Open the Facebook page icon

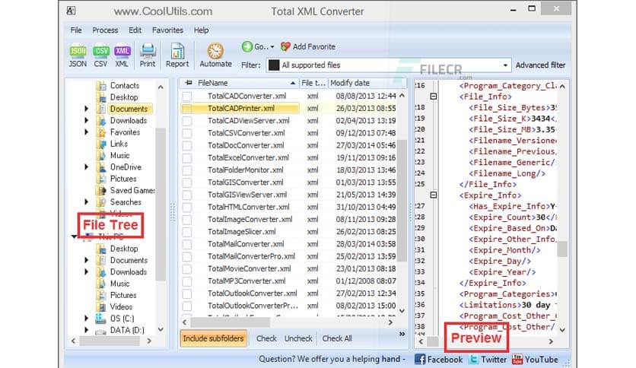420,359
